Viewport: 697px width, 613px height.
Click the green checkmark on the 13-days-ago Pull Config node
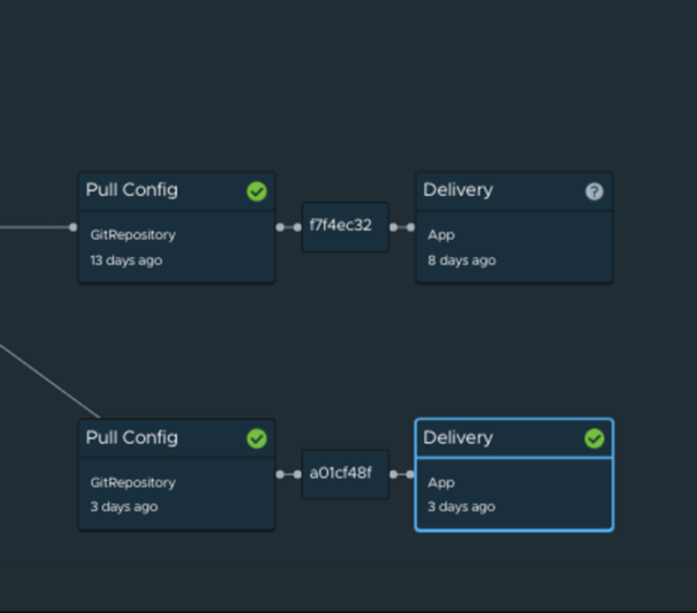pyautogui.click(x=256, y=192)
